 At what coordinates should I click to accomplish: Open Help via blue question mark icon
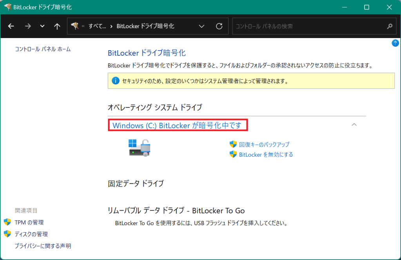[395, 43]
